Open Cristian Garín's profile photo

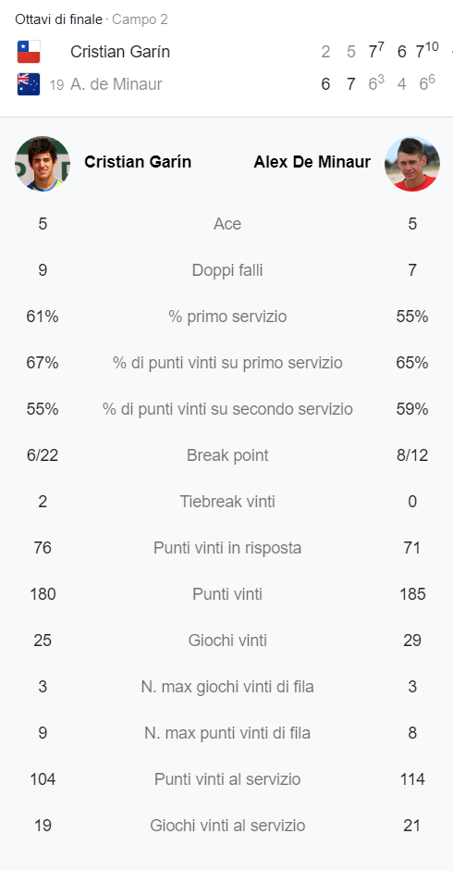(43, 164)
